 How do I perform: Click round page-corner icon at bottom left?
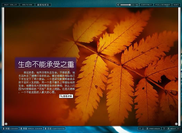pos(6,124)
